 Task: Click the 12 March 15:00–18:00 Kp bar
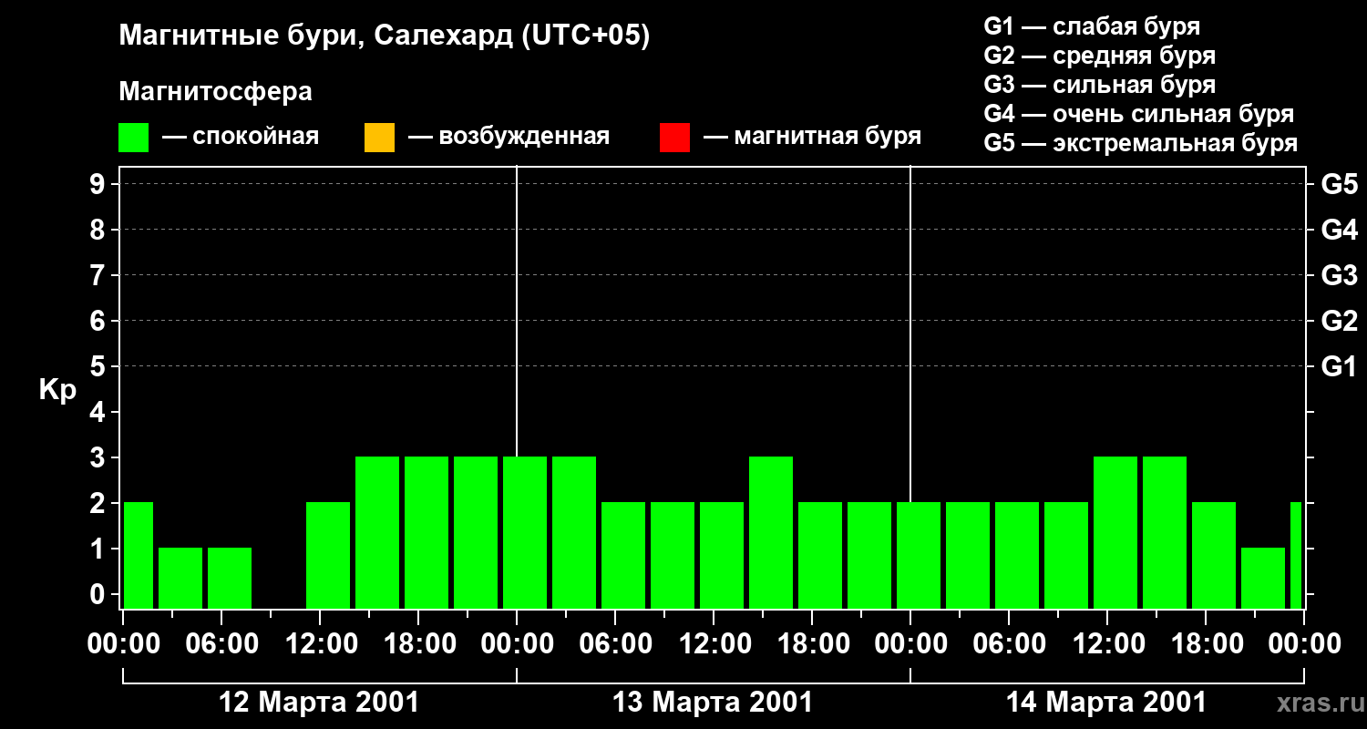click(377, 532)
